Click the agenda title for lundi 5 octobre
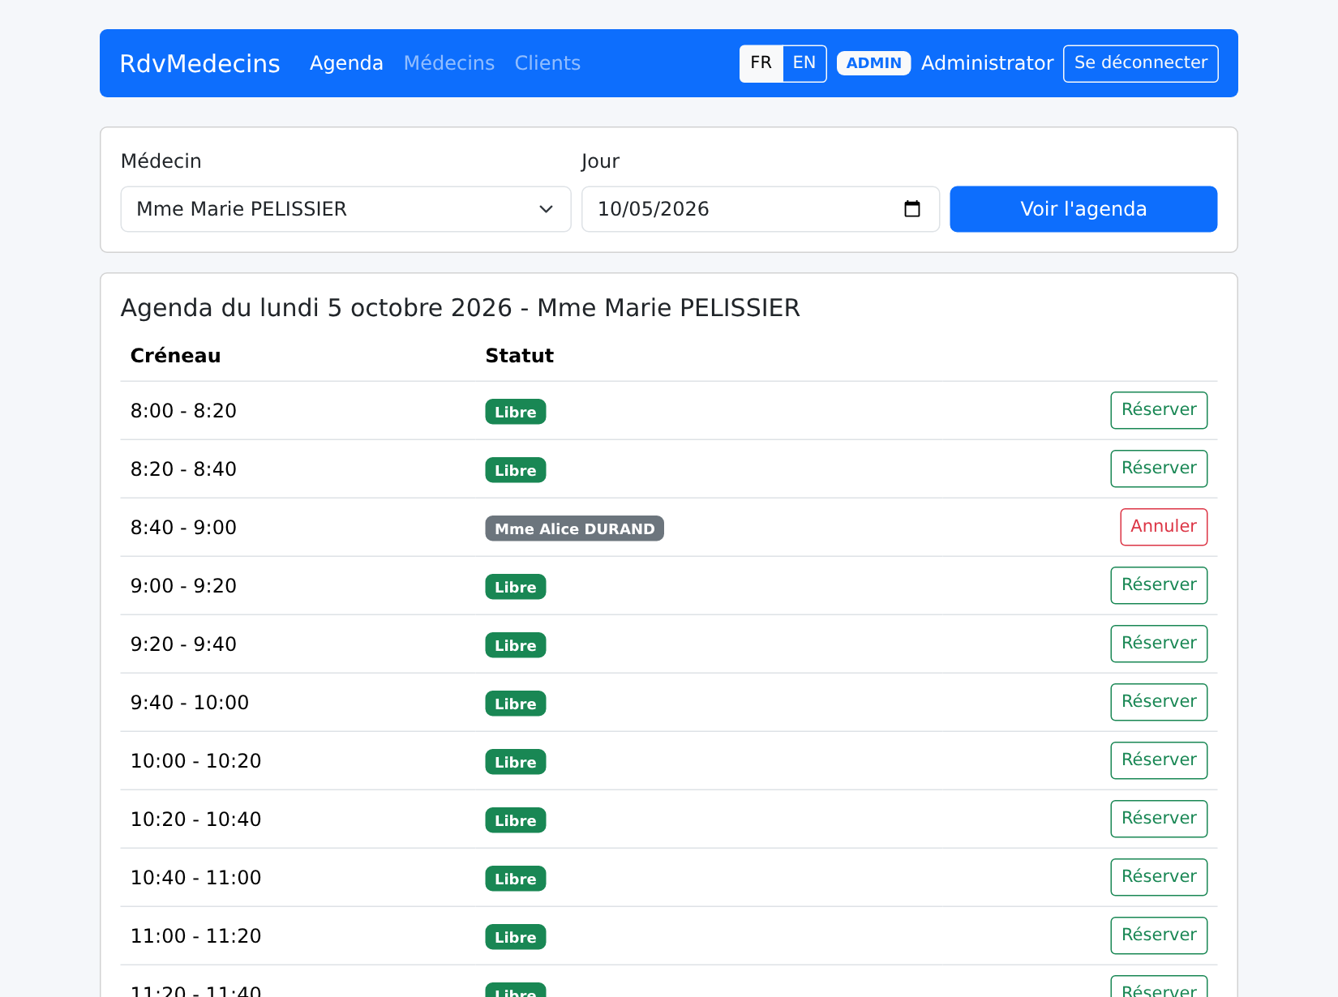 click(x=460, y=308)
